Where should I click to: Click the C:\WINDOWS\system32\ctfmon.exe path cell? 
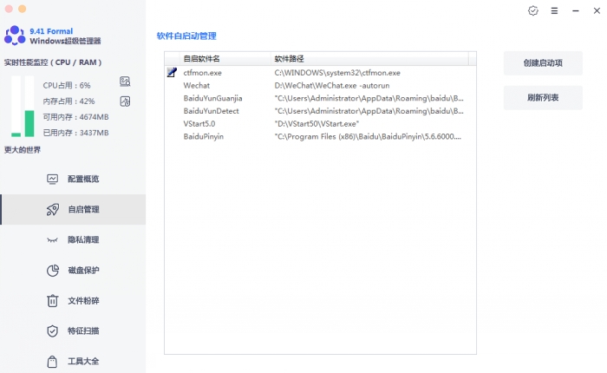pos(337,72)
